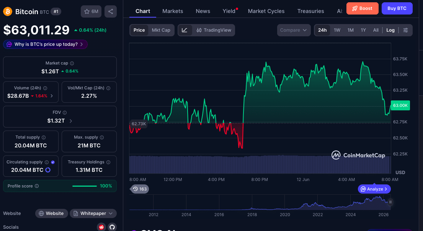
Task: Click the chart history 163 badge
Action: (140, 189)
